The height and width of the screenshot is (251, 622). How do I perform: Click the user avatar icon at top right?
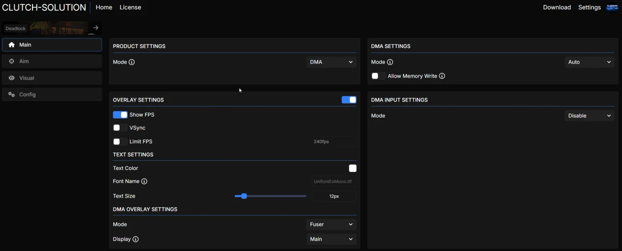[x=612, y=7]
